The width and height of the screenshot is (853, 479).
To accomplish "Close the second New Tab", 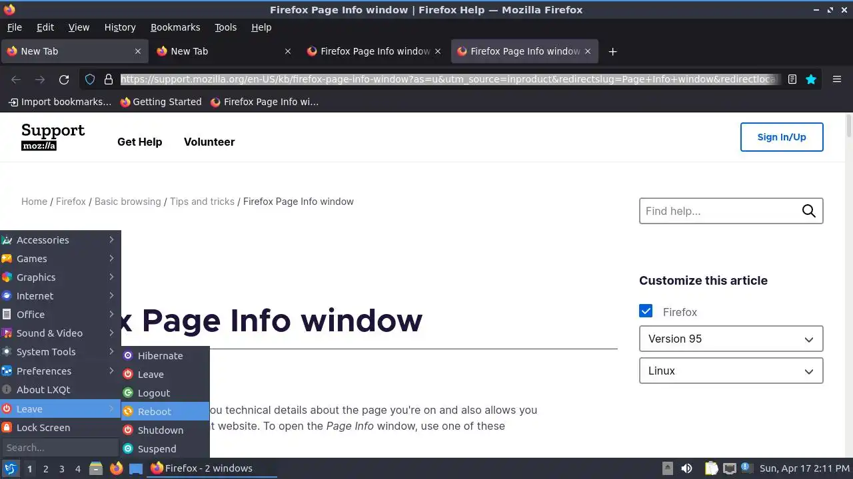I will 288,51.
